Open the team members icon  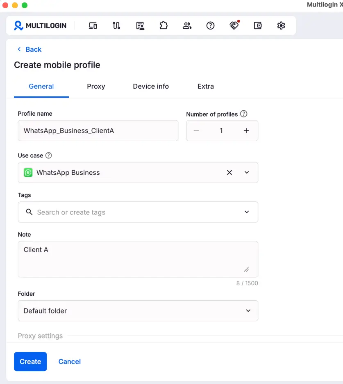[187, 25]
